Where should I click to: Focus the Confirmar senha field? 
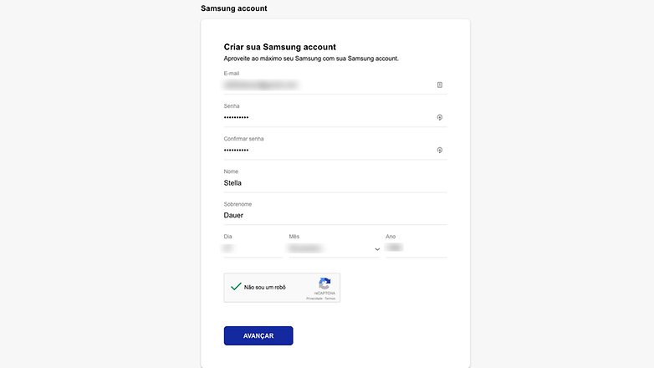[x=329, y=151]
